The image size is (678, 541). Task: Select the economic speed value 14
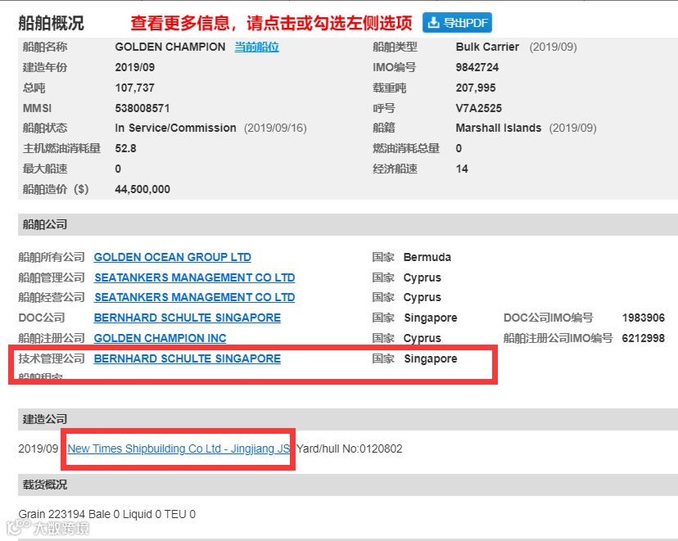[x=462, y=169]
